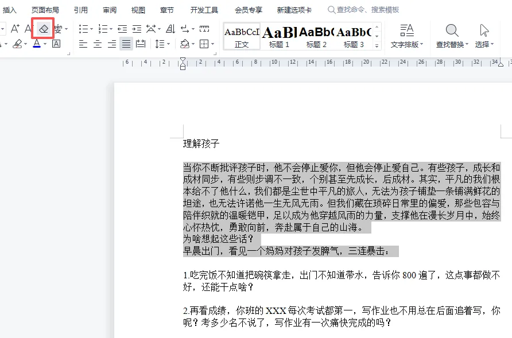Click the sort icon
The width and height of the screenshot is (512, 338).
[x=170, y=29]
